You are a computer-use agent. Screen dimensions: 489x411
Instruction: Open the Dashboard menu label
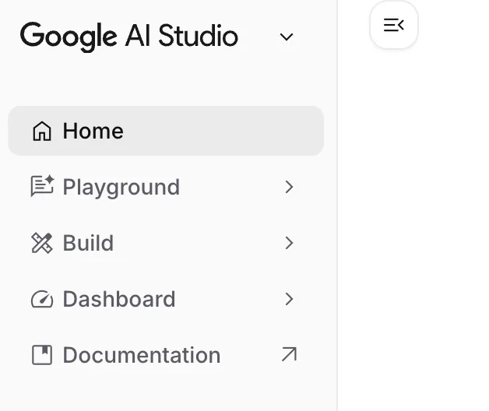click(x=119, y=299)
